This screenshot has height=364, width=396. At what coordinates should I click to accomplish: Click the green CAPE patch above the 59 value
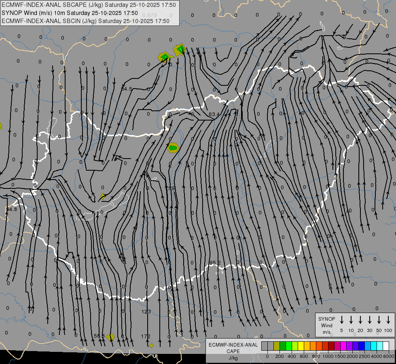pos(173,148)
